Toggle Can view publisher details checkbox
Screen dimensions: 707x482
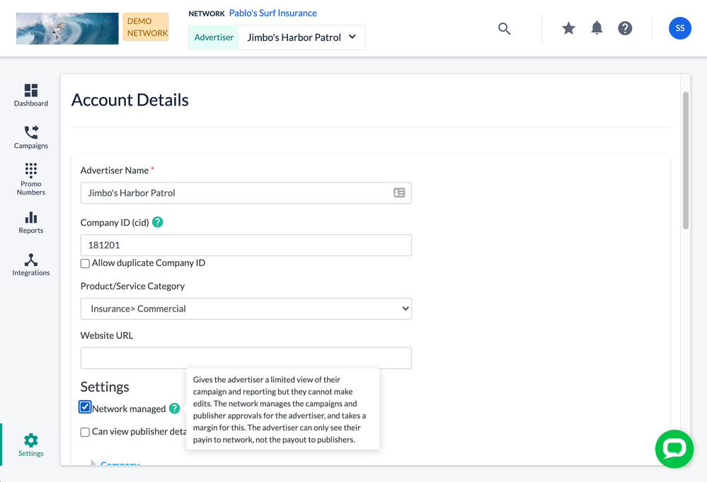click(x=85, y=432)
